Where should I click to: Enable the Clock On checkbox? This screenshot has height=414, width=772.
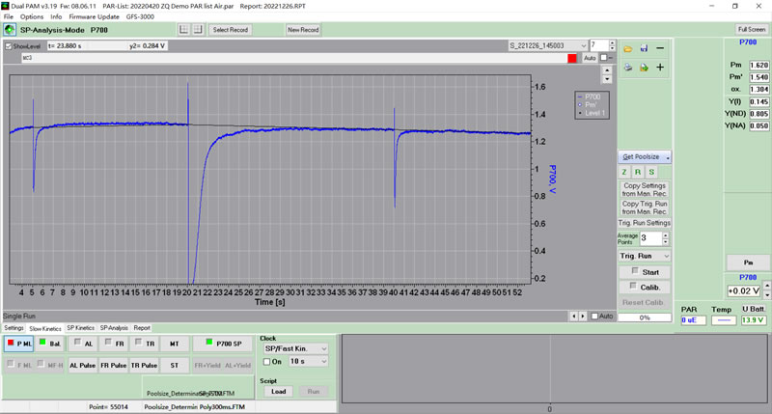coord(267,361)
